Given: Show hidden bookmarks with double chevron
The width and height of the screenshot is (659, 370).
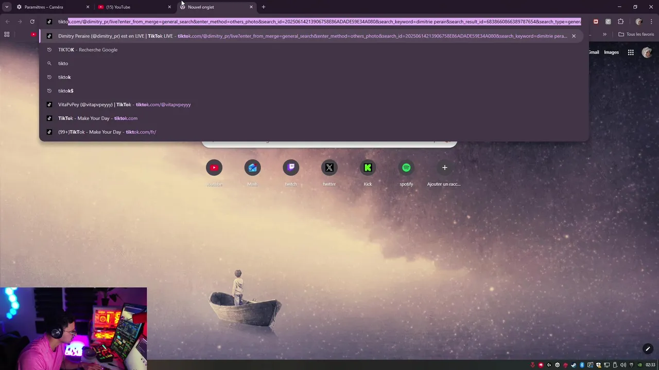Looking at the screenshot, I should (604, 34).
